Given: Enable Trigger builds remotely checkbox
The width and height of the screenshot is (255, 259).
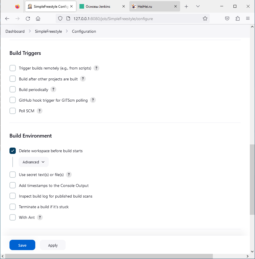Looking at the screenshot, I should pyautogui.click(x=13, y=68).
